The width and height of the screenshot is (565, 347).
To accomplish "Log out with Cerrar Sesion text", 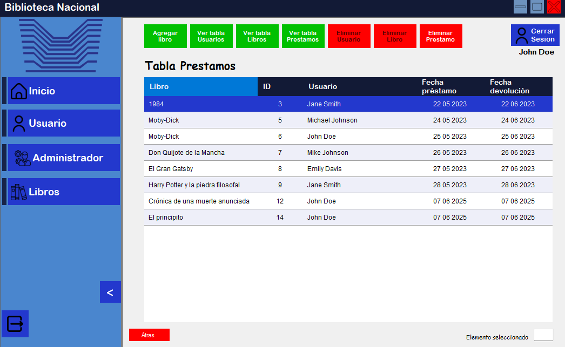I will (x=543, y=35).
